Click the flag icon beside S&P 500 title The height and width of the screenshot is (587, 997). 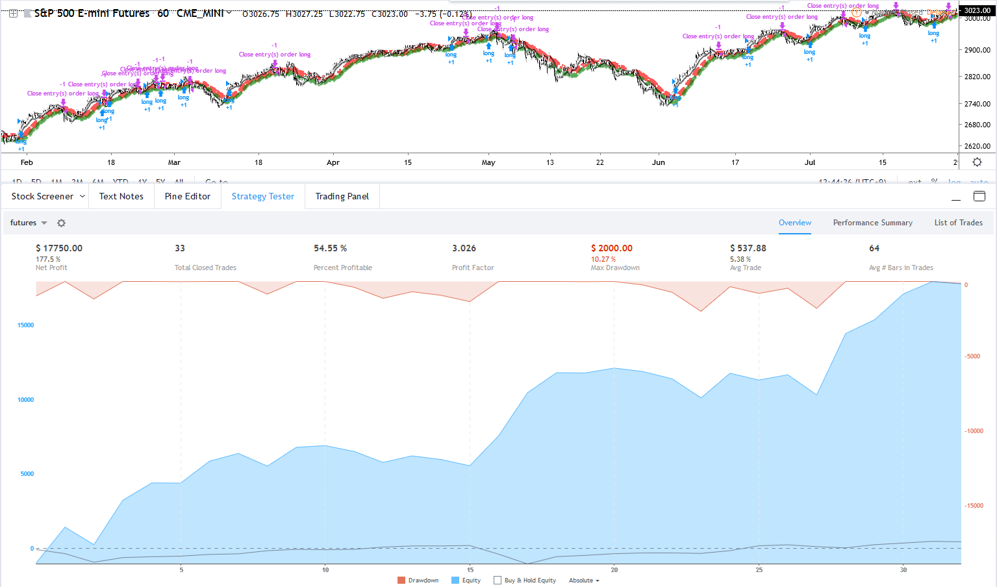click(x=27, y=13)
